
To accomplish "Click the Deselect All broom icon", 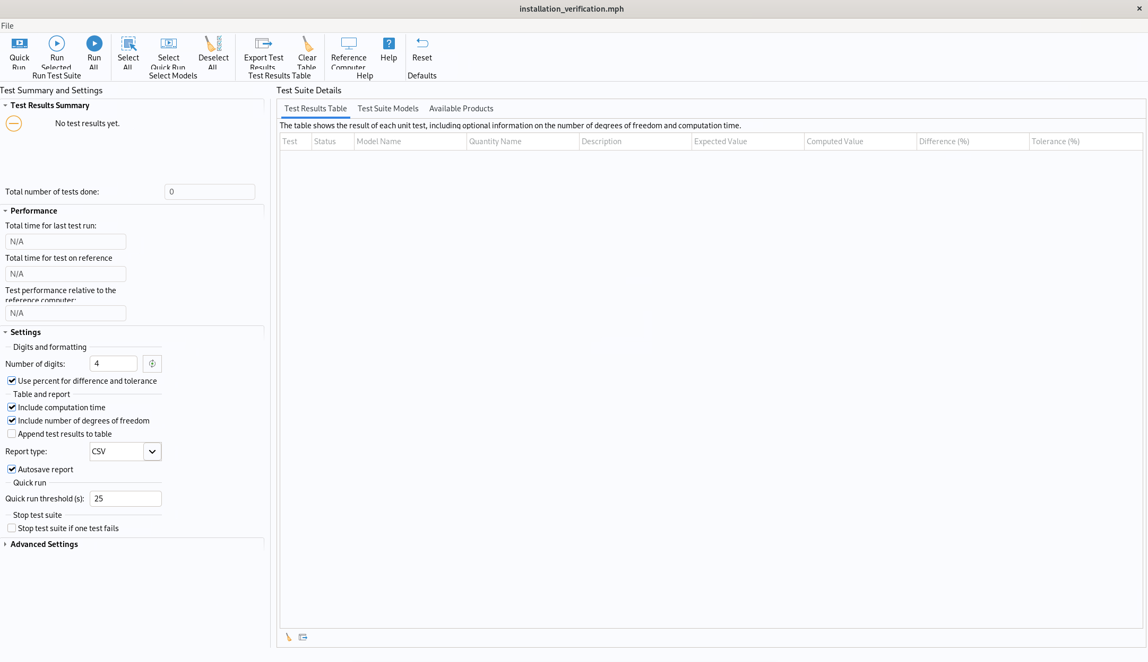I will pyautogui.click(x=213, y=43).
